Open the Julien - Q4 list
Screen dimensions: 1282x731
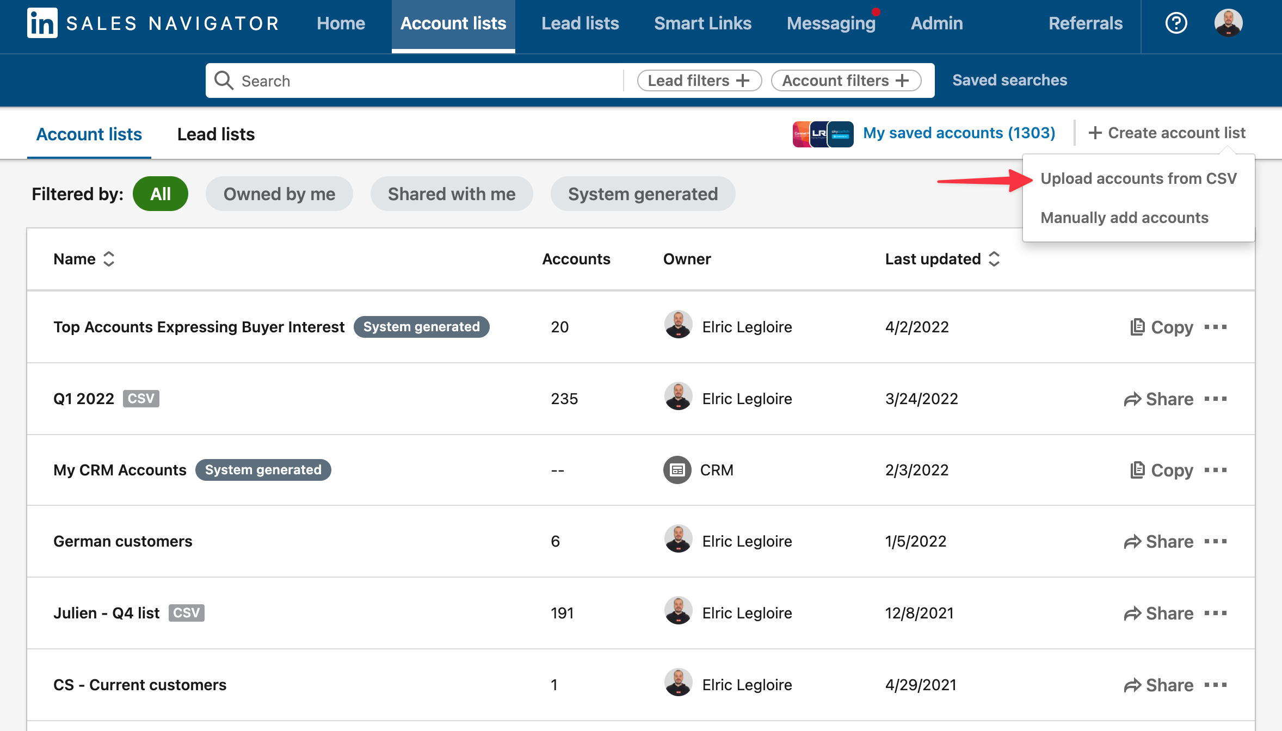pyautogui.click(x=107, y=613)
